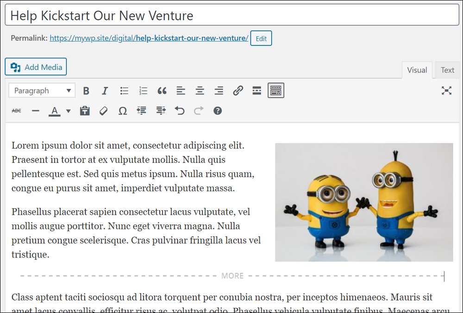Screen dimensions: 463x313
Task: Undo the last edit
Action: [x=180, y=111]
